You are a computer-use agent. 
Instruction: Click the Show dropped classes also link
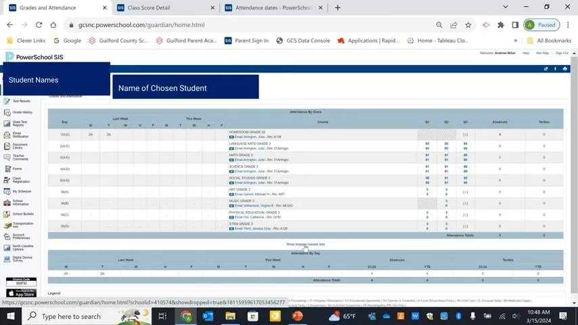305,244
